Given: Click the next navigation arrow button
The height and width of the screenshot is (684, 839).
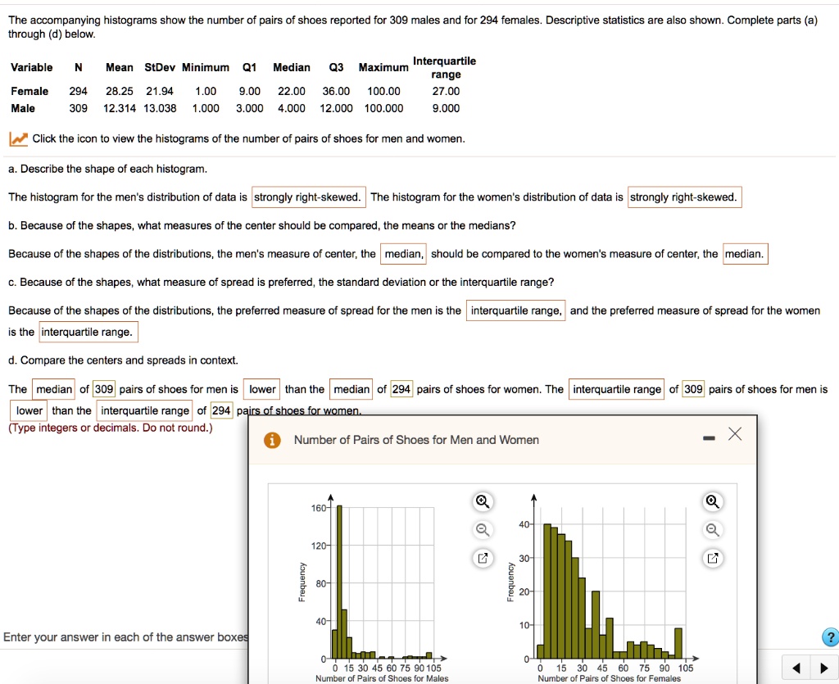Looking at the screenshot, I should click(823, 667).
